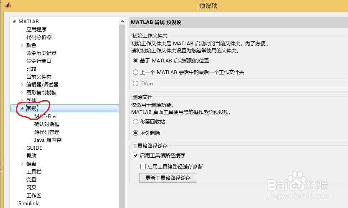The height and width of the screenshot is (208, 348).
Task: Select 颜色 in preferences tree
Action: pos(31,45)
